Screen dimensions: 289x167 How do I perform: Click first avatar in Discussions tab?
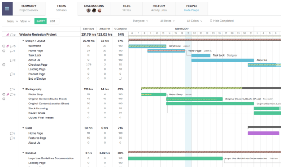[x=88, y=10]
